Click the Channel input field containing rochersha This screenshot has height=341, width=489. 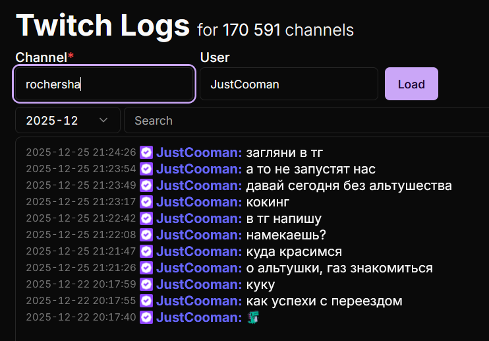(x=104, y=84)
